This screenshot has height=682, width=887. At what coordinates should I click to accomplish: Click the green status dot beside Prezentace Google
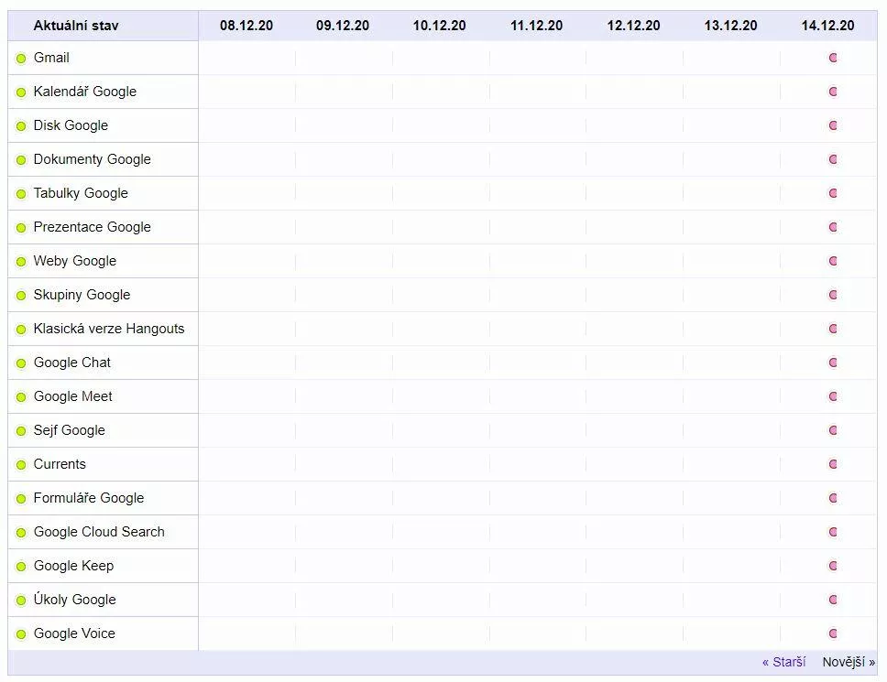coord(21,228)
